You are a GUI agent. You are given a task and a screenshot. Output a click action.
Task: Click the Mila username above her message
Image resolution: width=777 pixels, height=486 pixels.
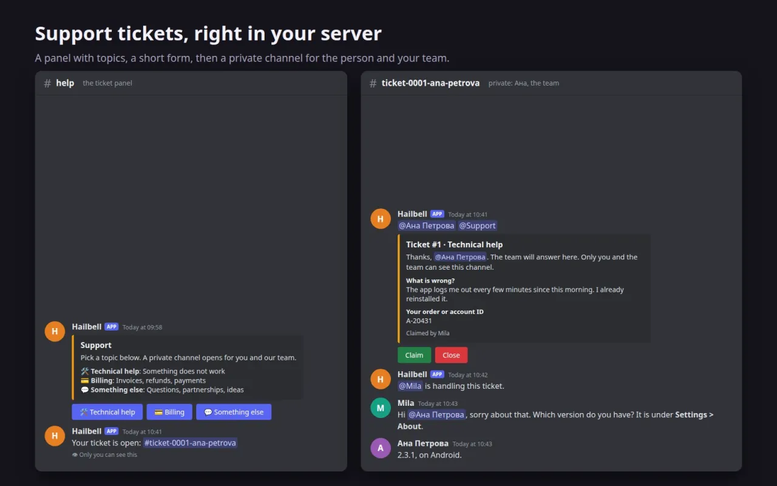pos(406,403)
